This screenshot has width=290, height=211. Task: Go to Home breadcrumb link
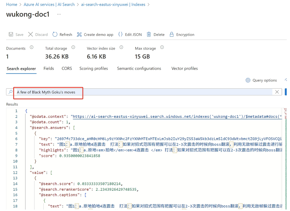click(x=12, y=4)
